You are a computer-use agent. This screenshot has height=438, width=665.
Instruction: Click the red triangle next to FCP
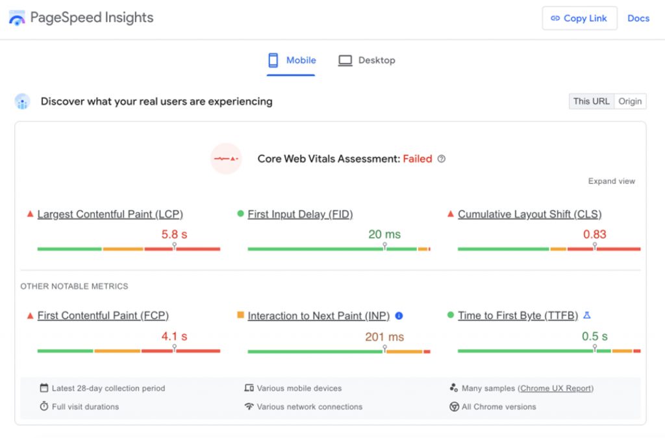(x=30, y=316)
